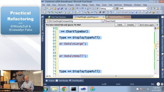
Task: Open Chrome from the taskbar
Action: [x=64, y=89]
